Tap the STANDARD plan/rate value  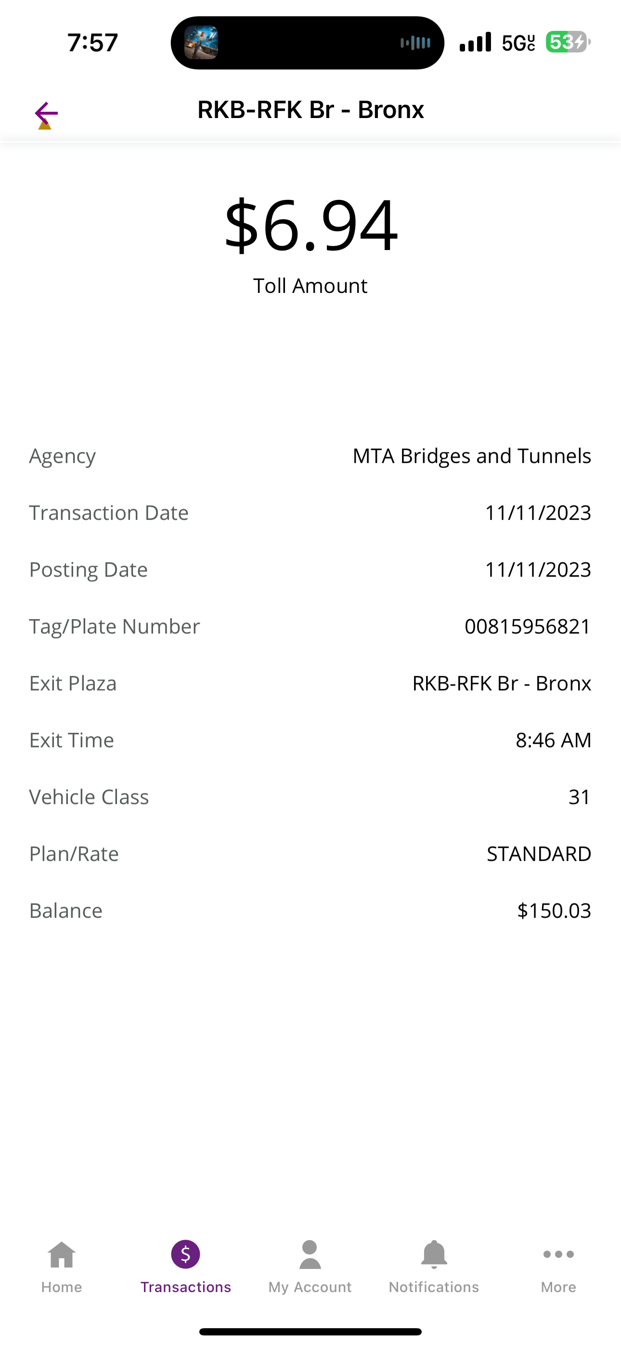pos(538,854)
